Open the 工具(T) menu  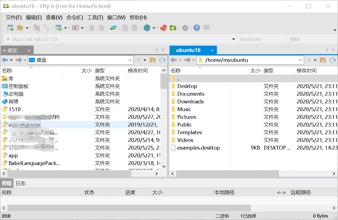(95, 18)
